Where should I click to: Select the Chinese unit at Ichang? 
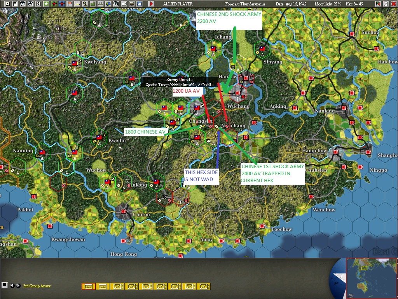213,48
